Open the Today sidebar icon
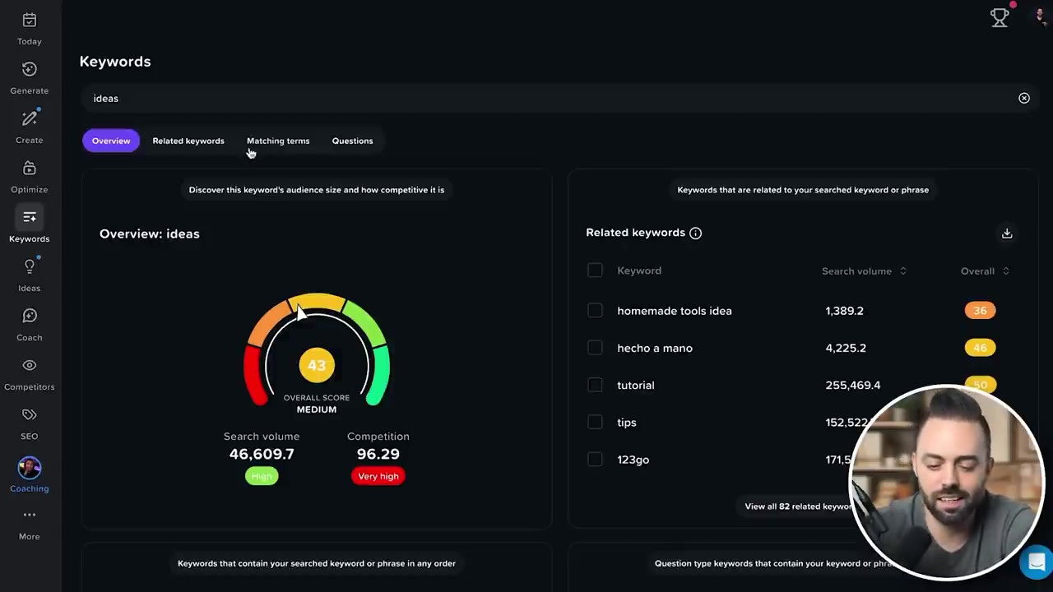Image resolution: width=1053 pixels, height=592 pixels. coord(29,21)
